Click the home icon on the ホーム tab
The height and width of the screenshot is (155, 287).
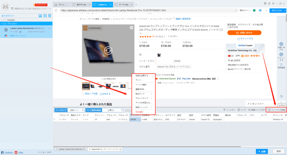tap(56, 5)
